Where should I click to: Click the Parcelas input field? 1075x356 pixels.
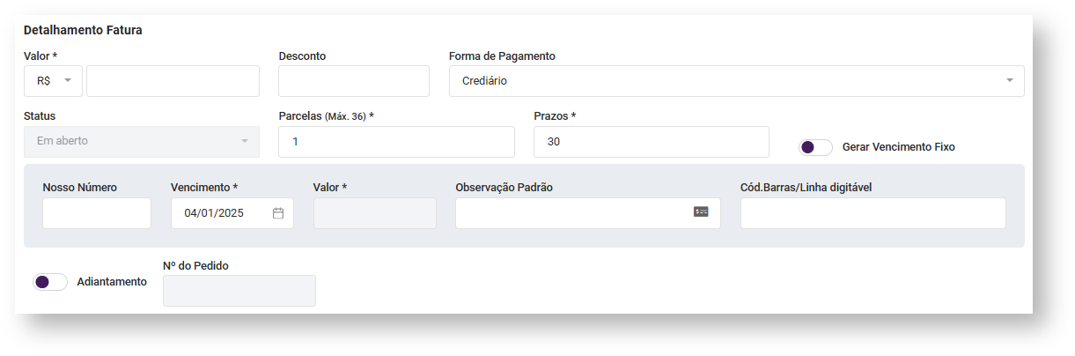coord(396,142)
